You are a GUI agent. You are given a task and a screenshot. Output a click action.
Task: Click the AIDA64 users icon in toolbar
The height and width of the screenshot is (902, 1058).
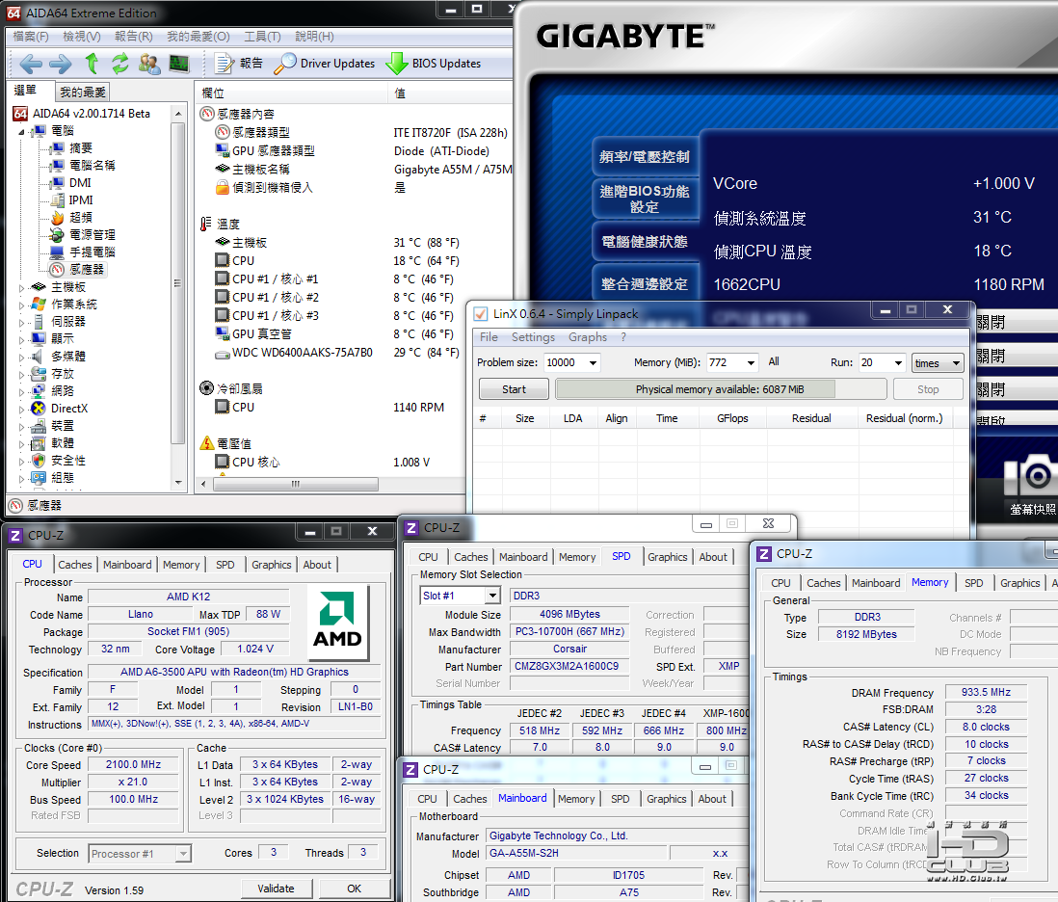pyautogui.click(x=149, y=65)
